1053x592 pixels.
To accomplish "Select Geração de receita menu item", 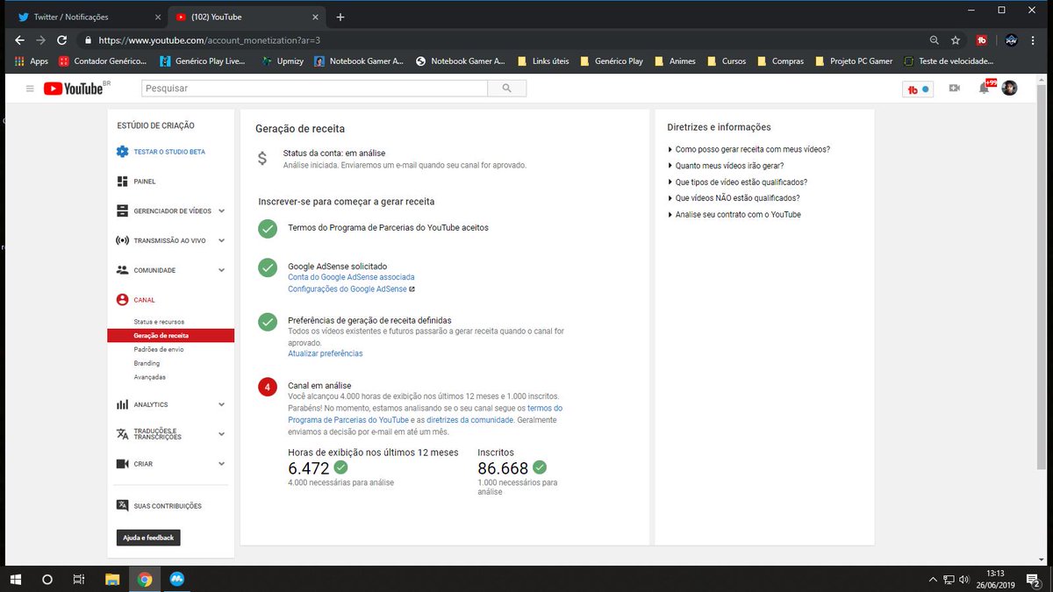I will 171,336.
